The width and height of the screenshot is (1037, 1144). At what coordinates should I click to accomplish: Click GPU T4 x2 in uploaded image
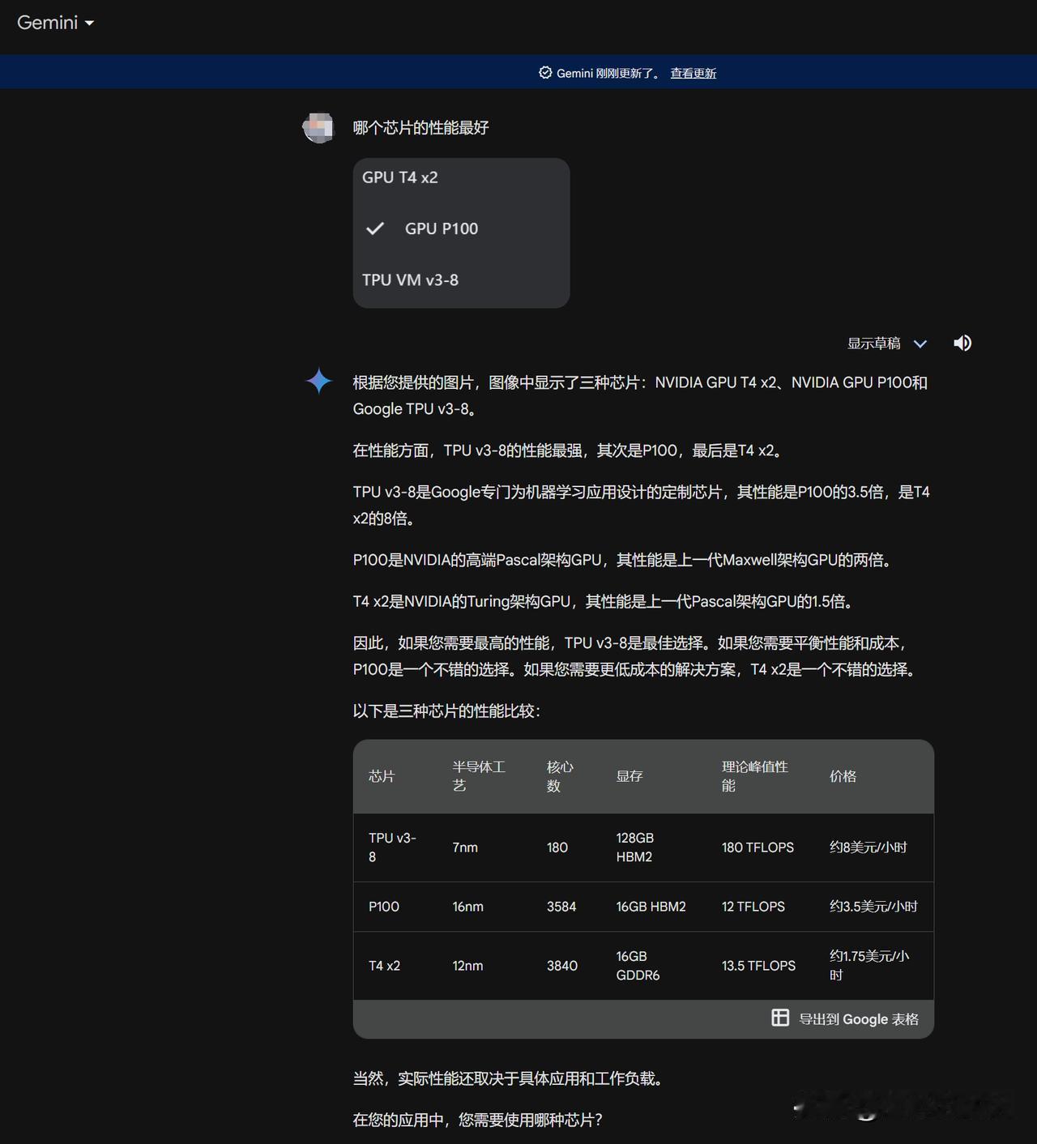[400, 177]
